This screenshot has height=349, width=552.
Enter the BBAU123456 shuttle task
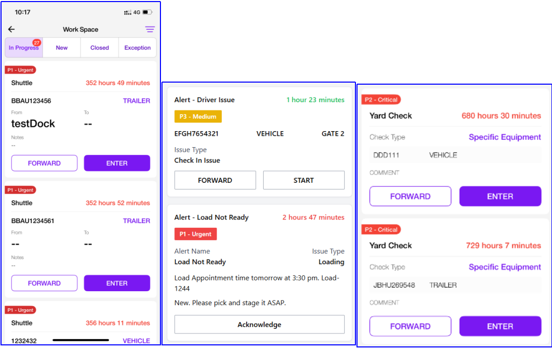(x=117, y=163)
